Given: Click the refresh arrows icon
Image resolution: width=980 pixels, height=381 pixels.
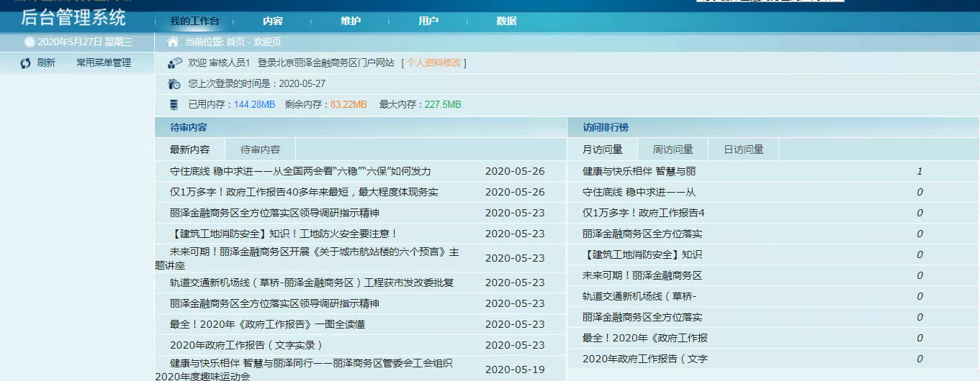Looking at the screenshot, I should point(26,63).
